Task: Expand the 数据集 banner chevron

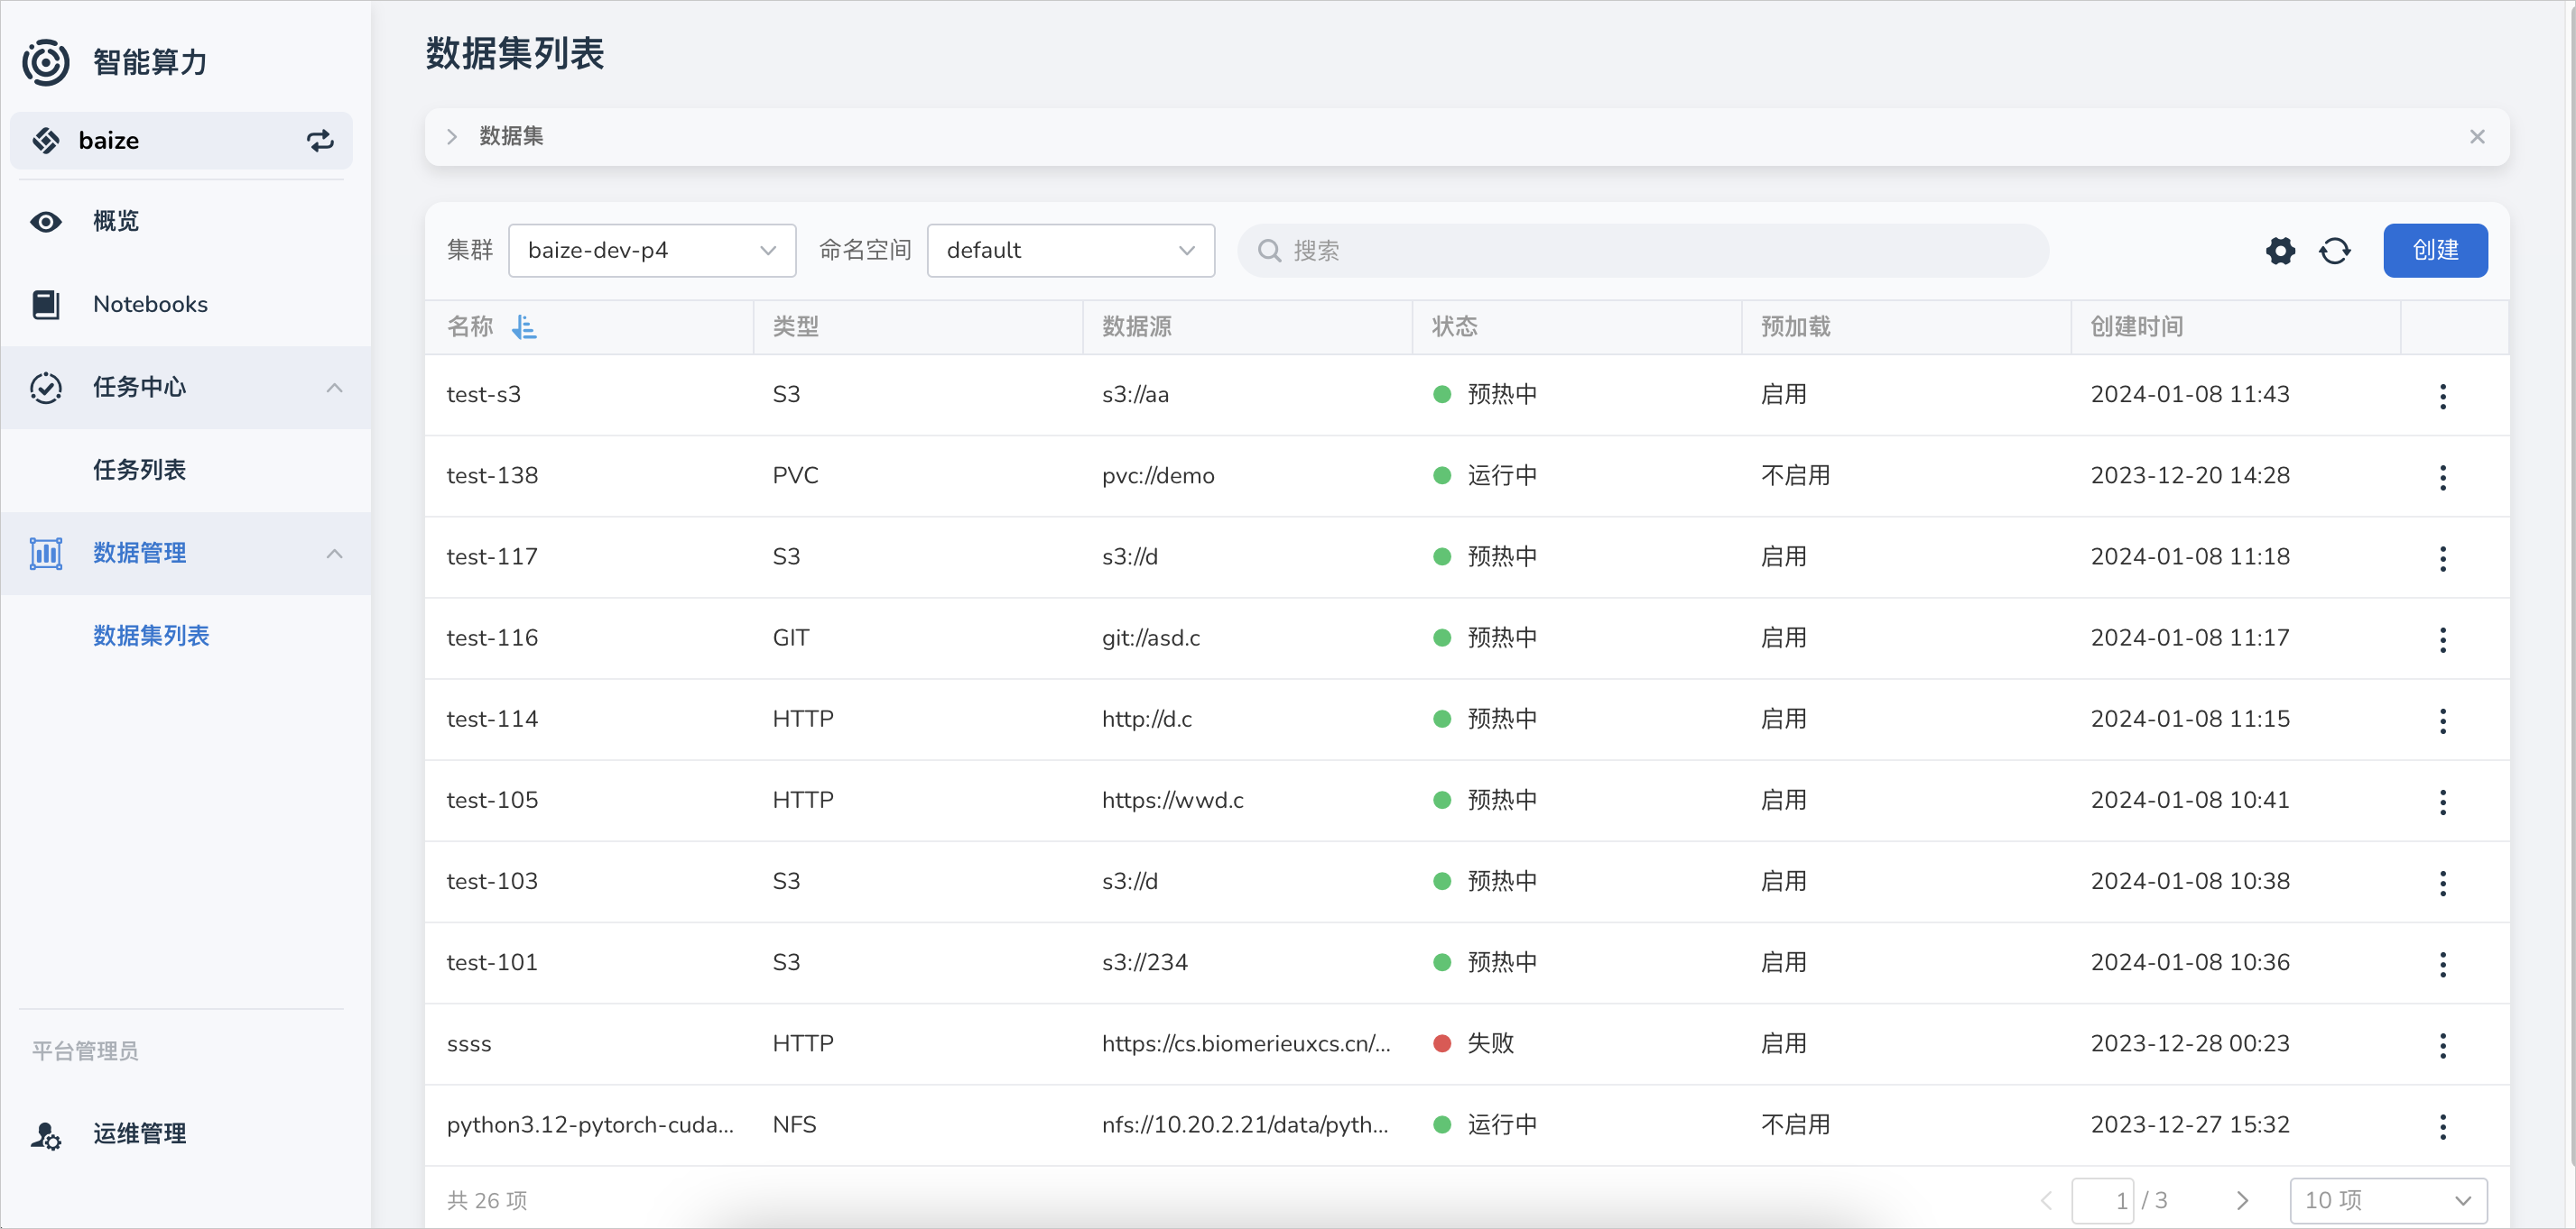Action: [452, 137]
